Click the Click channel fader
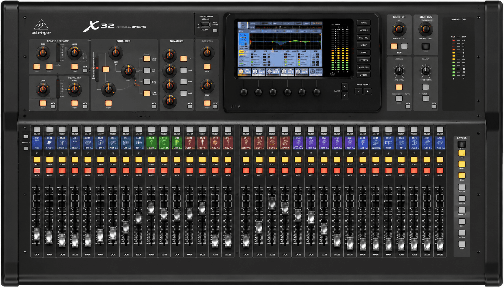 [x=389, y=243]
